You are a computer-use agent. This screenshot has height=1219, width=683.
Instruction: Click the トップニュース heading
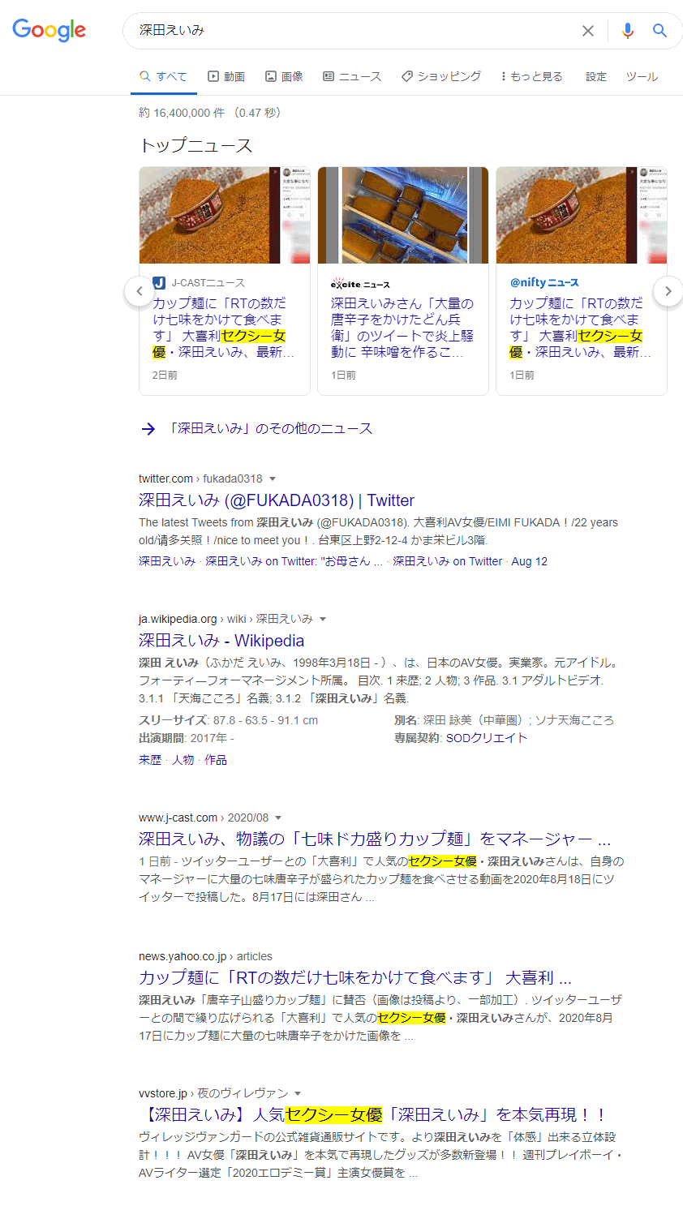[196, 145]
